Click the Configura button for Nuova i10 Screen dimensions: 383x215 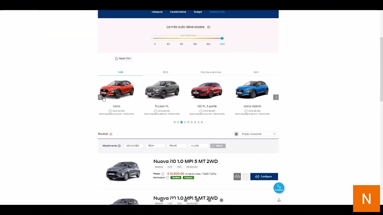264,176
